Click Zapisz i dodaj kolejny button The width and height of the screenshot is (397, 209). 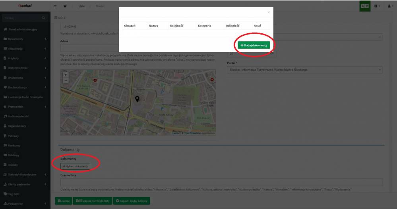pos(132,201)
